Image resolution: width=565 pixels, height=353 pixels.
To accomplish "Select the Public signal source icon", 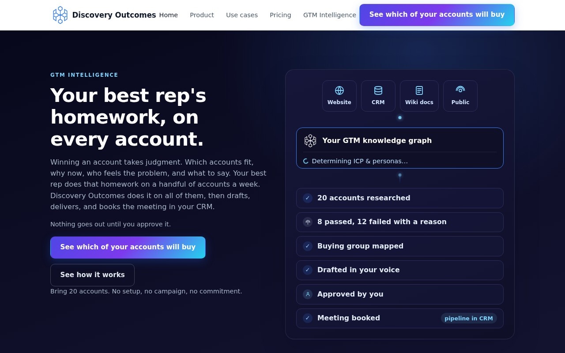I will coord(460,90).
